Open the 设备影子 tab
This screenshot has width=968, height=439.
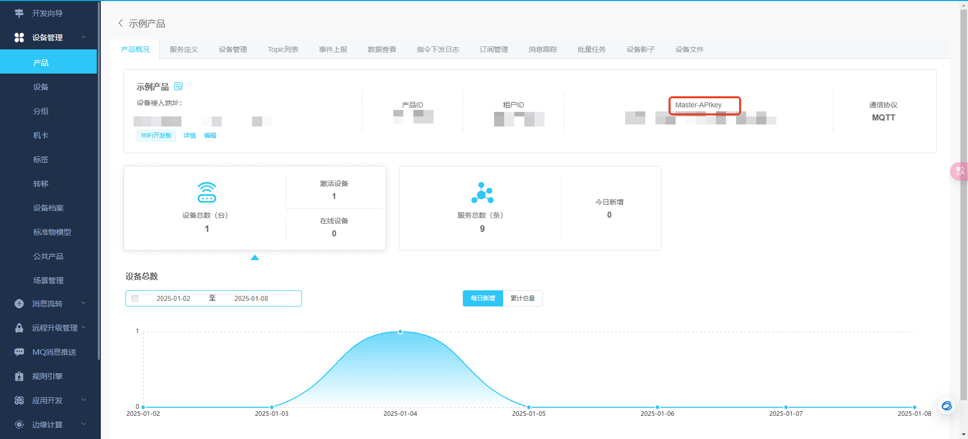point(640,49)
